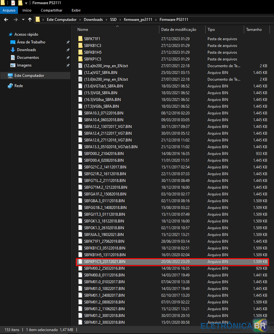The height and width of the screenshot is (334, 274).
Task: Switch to the Exibir ribbon tab
Action: [76, 10]
